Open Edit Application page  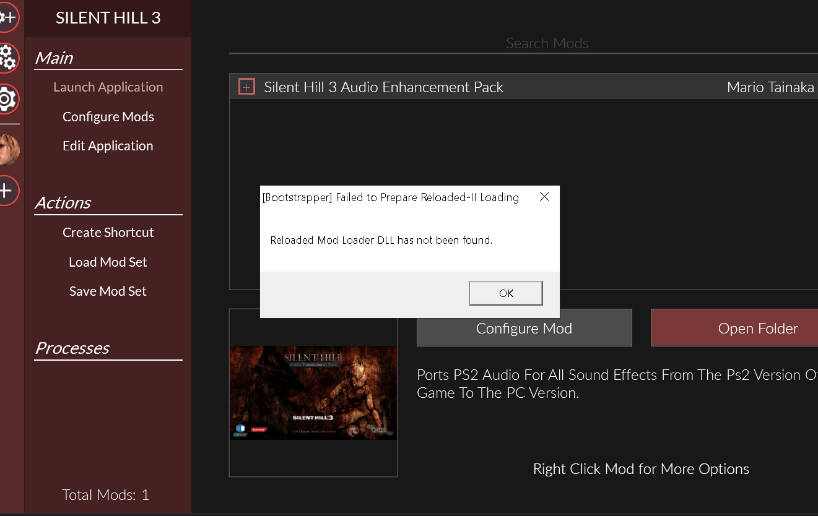[x=108, y=146]
